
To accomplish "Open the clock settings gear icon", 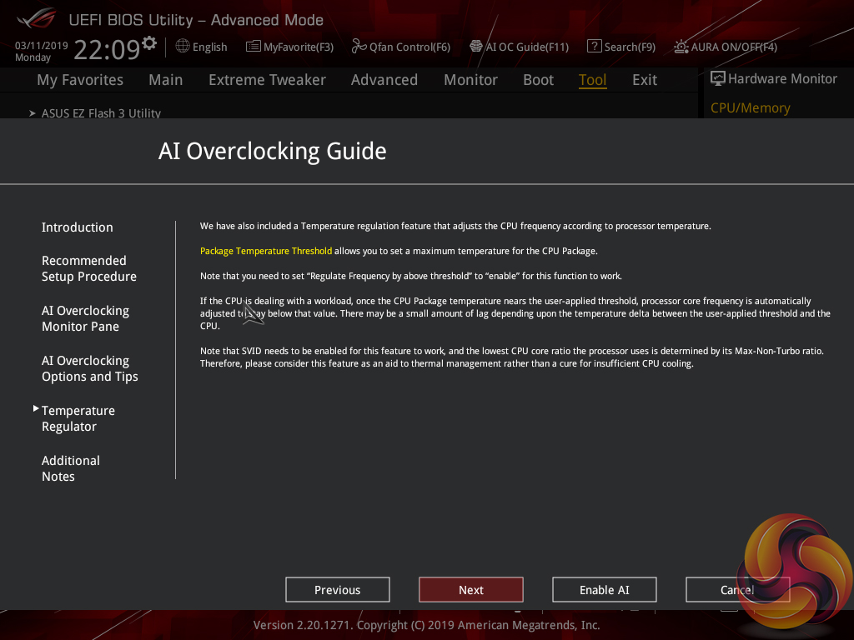I will (x=149, y=42).
